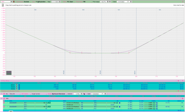Screen dimensions: 185x112
Task: Open the symbol selector dropdown arrow
Action: tap(11, 2)
